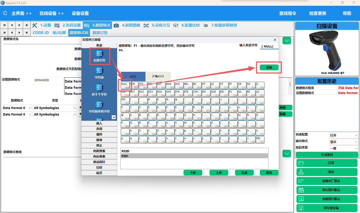Viewport: 360px width, 213px height.
Task: Click the 字符前所有字符 icon
Action: [99, 105]
